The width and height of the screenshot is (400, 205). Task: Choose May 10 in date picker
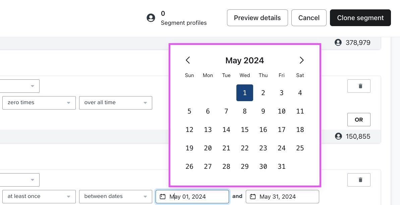(281, 111)
